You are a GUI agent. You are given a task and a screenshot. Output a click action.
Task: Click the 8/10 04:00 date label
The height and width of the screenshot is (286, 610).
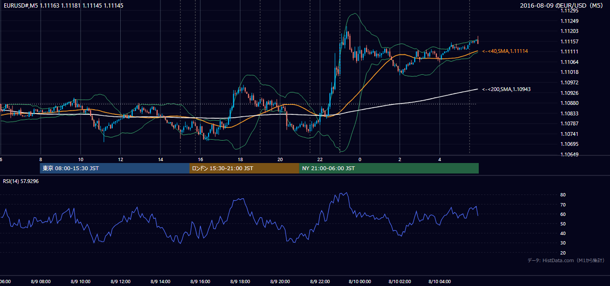440,282
